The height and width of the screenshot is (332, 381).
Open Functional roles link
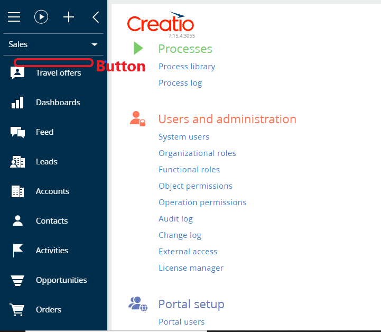coord(189,170)
